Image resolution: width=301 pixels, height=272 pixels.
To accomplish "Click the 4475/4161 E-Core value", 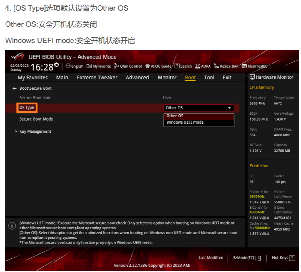I will [x=282, y=218].
